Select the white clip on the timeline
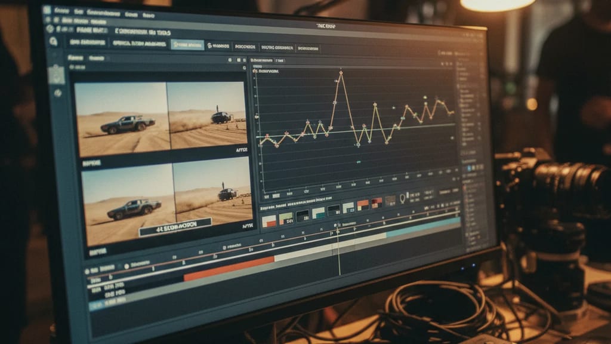This screenshot has height=344, width=611. point(330,247)
